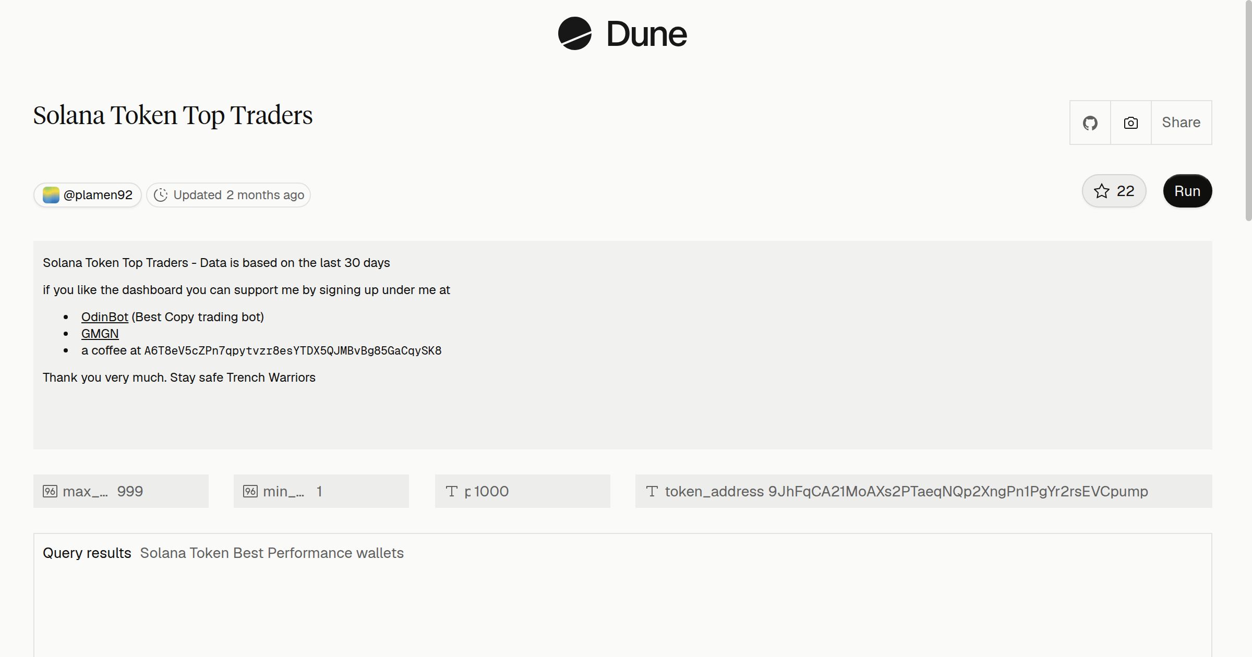Click the clock icon beside Updated
This screenshot has width=1252, height=657.
[x=161, y=195]
